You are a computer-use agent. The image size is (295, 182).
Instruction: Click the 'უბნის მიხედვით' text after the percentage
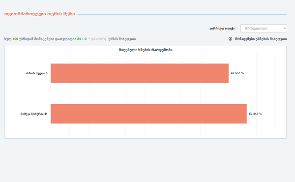pyautogui.click(x=122, y=39)
